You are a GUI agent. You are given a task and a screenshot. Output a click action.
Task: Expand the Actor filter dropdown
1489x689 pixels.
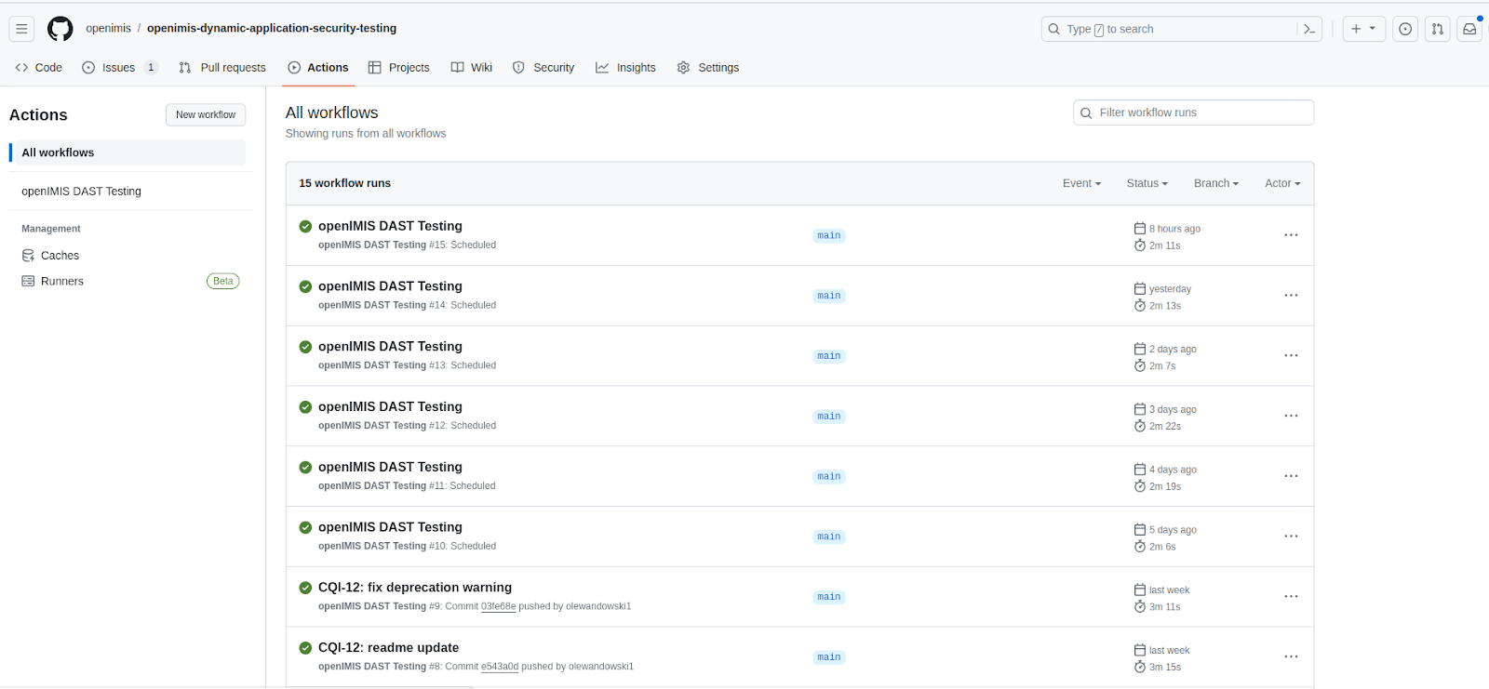point(1282,183)
